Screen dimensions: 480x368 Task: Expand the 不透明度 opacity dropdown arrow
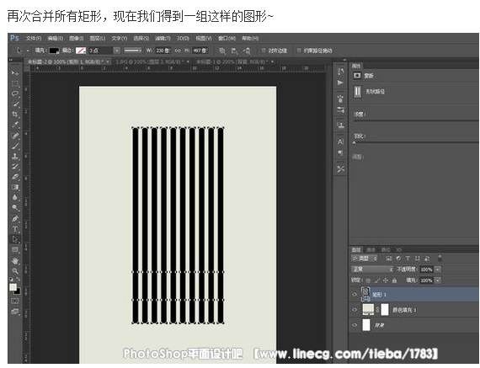point(438,269)
